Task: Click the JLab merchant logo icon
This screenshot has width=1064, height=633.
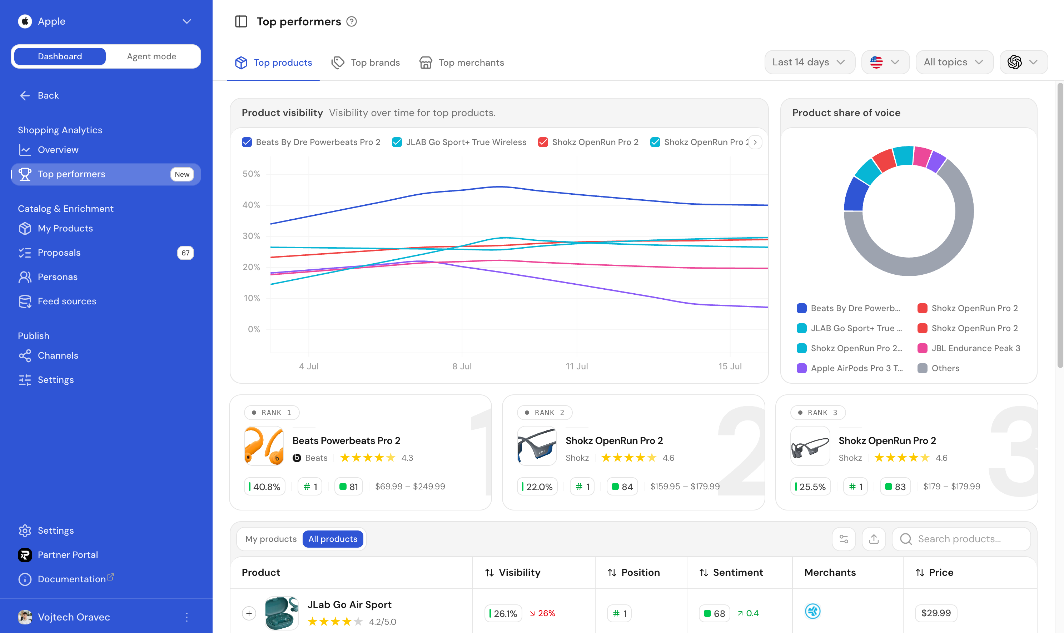Action: (812, 611)
